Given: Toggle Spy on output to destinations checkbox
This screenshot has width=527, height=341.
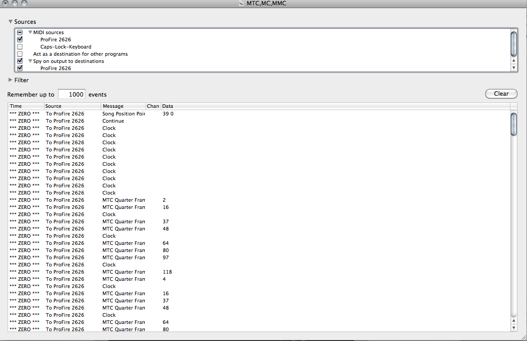Looking at the screenshot, I should pyautogui.click(x=20, y=61).
